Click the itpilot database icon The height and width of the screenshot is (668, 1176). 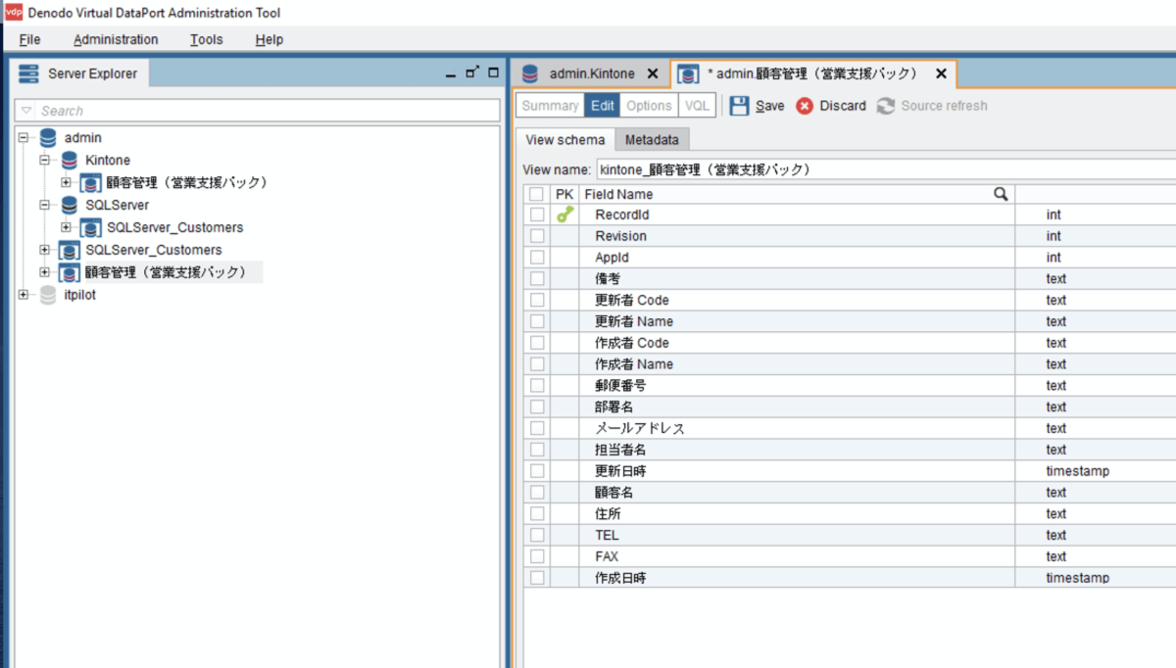coord(48,295)
